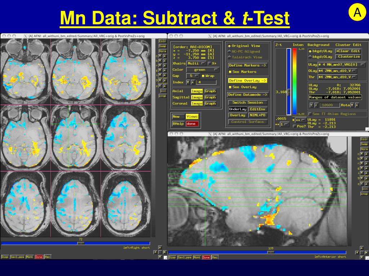Click pan-right arrow pad in axial viewer
The height and width of the screenshot is (276, 369).
(x=165, y=252)
